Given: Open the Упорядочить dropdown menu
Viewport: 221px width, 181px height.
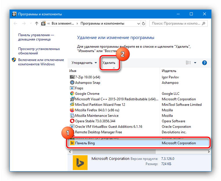Looking at the screenshot, I should (84, 63).
